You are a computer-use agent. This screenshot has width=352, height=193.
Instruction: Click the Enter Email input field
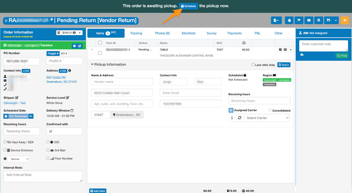[x=191, y=93]
